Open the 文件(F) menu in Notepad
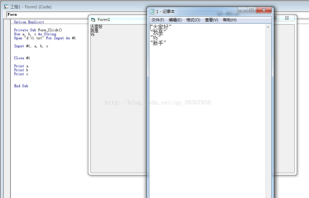The image size is (309, 198). (157, 20)
